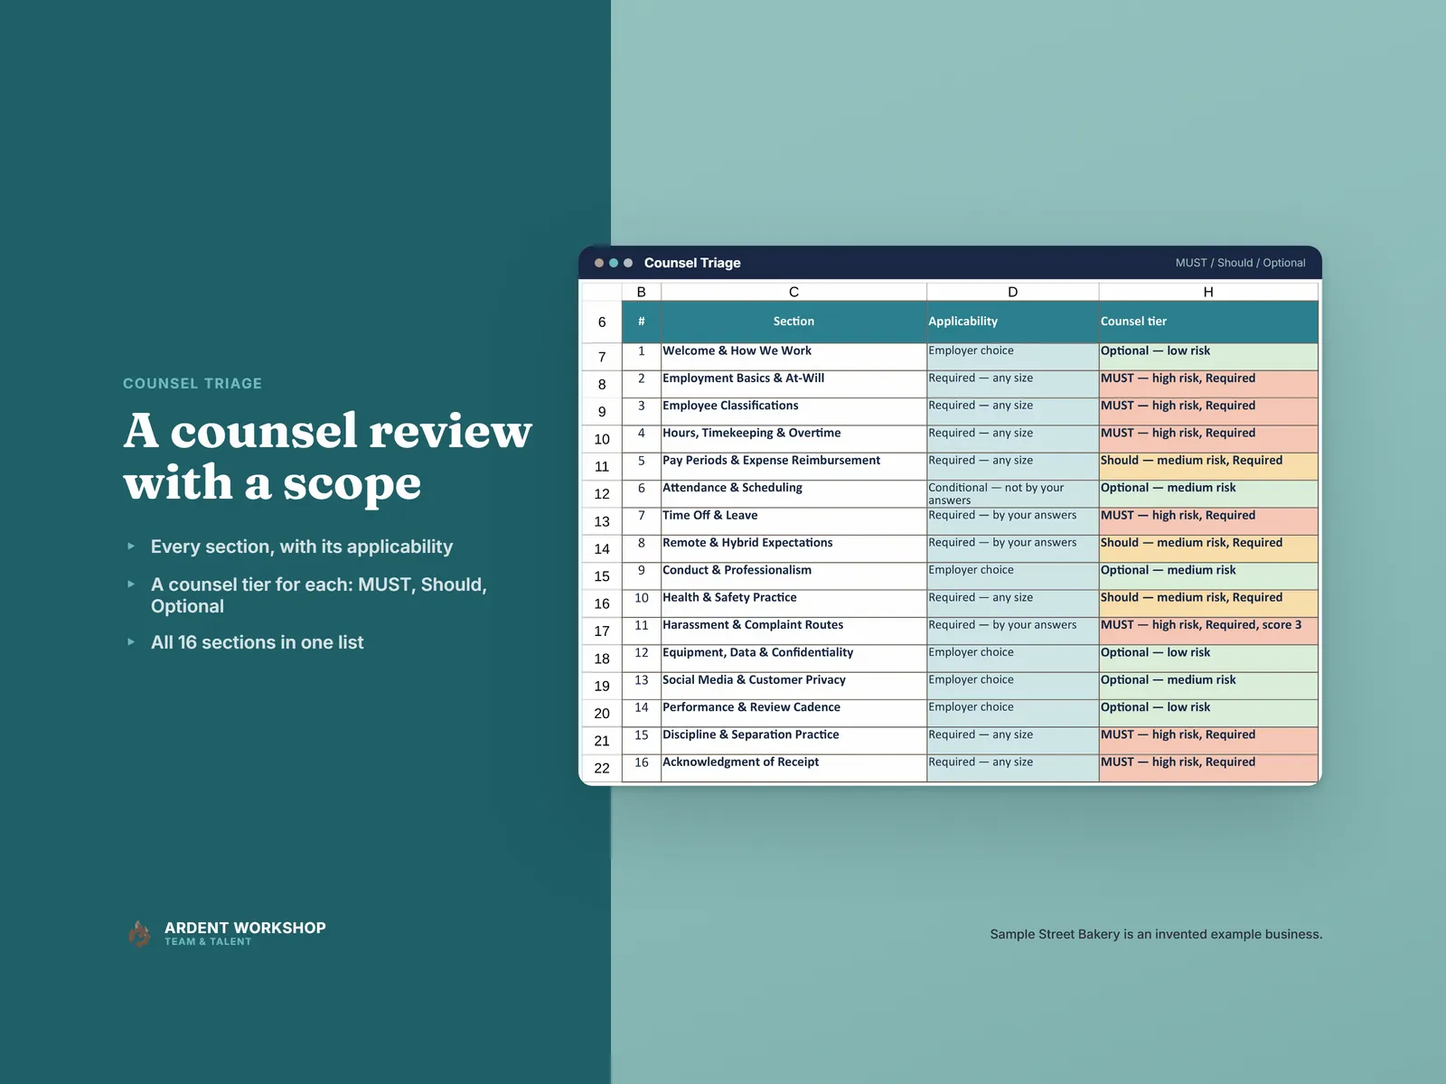
Task: Select row number 12 header
Action: tap(602, 494)
